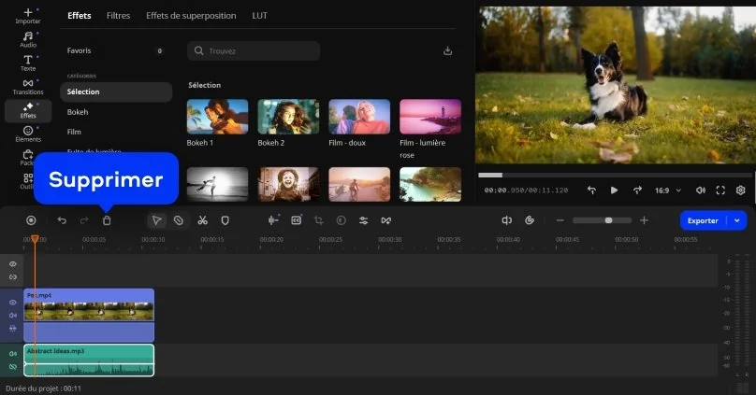Open the Texte panel in sidebar
The width and height of the screenshot is (756, 395).
(28, 62)
